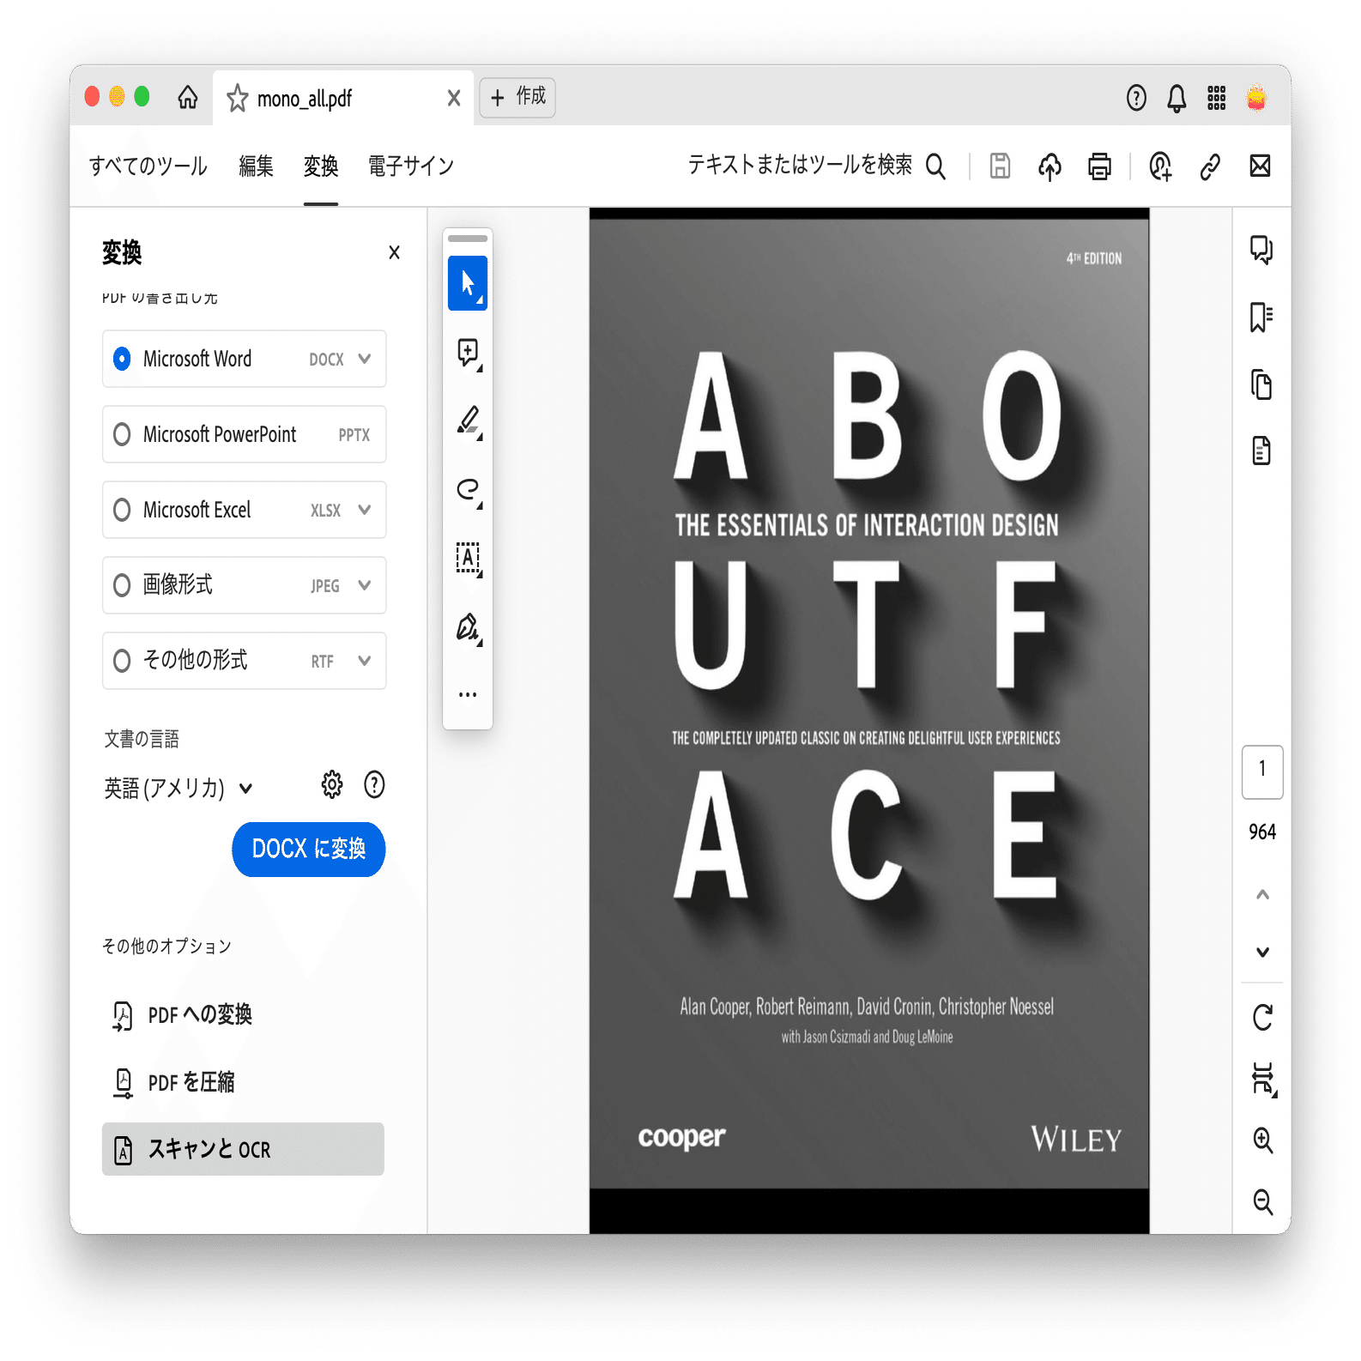Rotate the page view
Image resolution: width=1361 pixels, height=1361 pixels.
pyautogui.click(x=1262, y=1018)
